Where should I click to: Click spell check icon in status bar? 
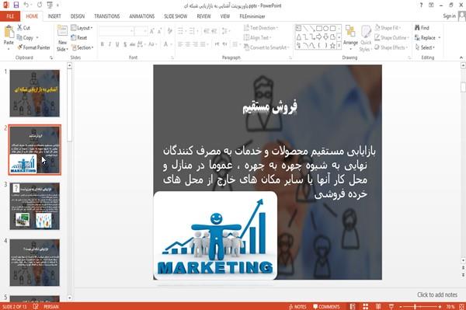coord(36,307)
